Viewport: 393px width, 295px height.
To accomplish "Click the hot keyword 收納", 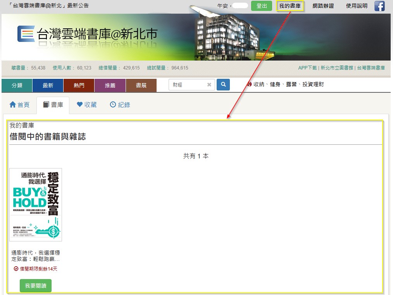I will click(259, 84).
